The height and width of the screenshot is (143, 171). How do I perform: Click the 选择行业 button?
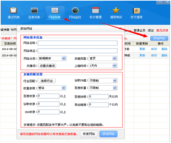point(47,81)
